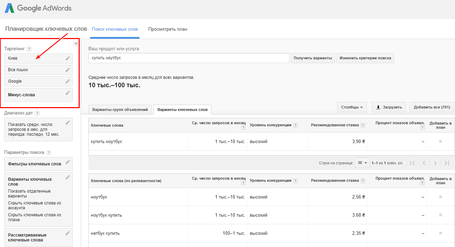
Task: Click the pencil icon in Минус-слова box
Action: coord(68,93)
